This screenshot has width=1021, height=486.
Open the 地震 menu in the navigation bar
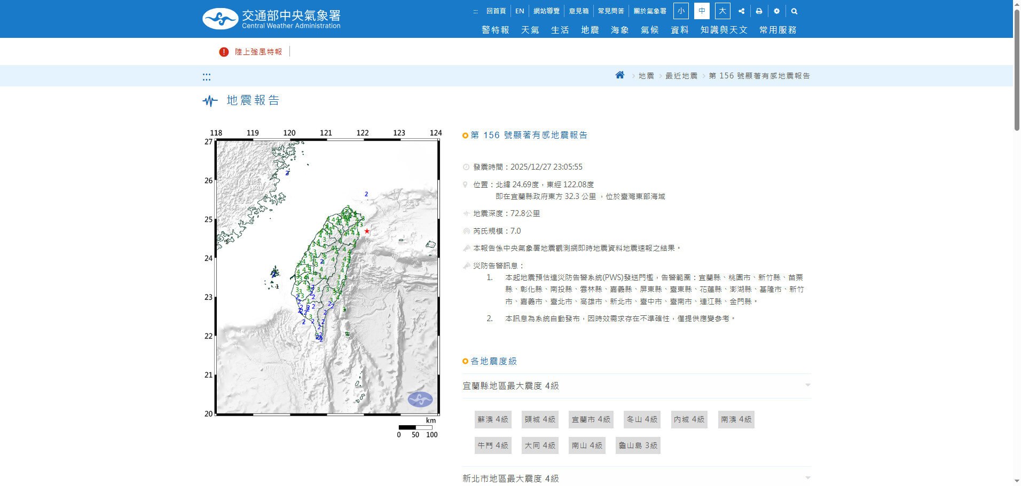pyautogui.click(x=590, y=30)
